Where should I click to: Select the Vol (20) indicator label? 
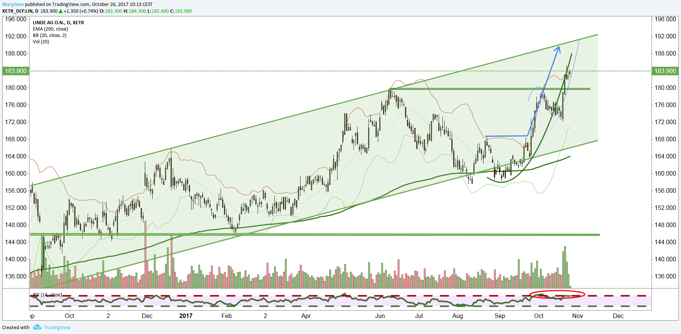(41, 42)
